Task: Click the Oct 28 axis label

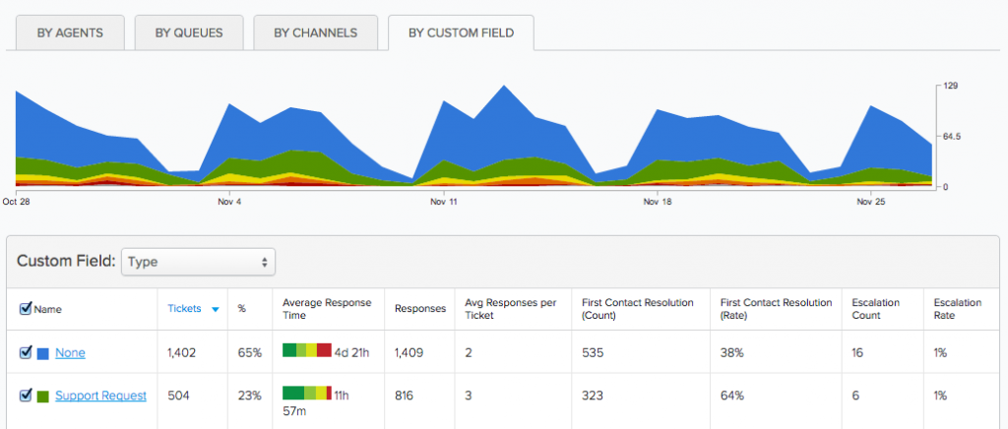Action: pos(17,202)
